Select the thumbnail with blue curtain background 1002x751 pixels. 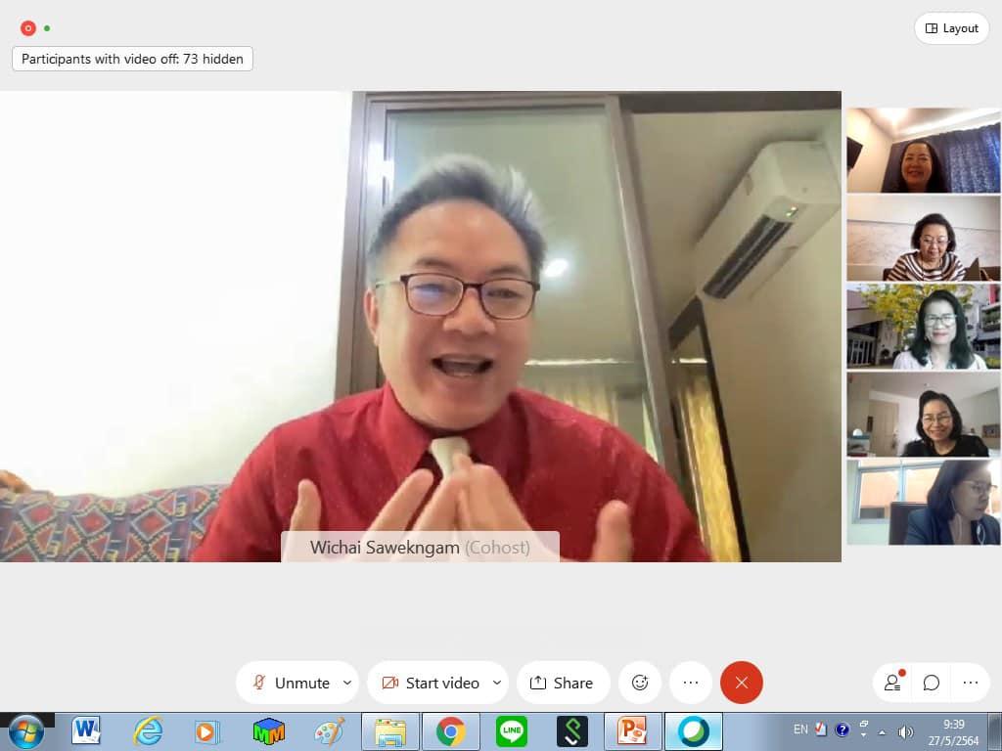pyautogui.click(x=924, y=150)
